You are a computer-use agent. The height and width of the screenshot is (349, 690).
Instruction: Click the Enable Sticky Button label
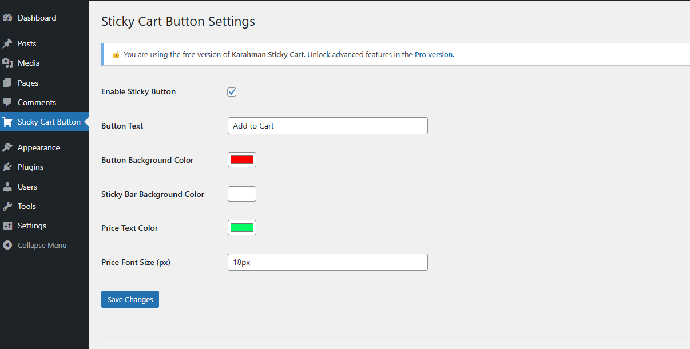[138, 91]
